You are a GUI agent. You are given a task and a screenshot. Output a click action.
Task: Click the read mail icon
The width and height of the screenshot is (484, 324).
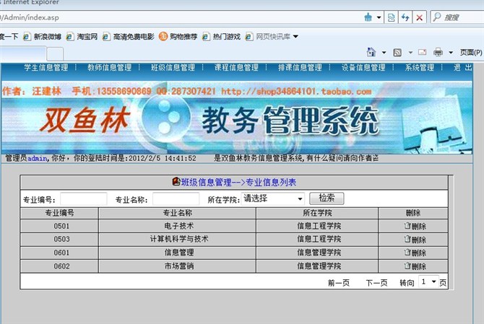coord(423,53)
